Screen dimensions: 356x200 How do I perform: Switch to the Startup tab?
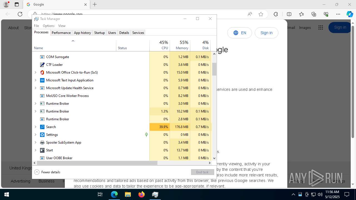(x=99, y=33)
